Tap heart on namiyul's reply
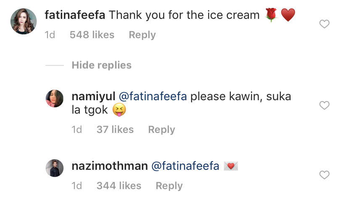This screenshot has height=200, width=348. click(324, 106)
